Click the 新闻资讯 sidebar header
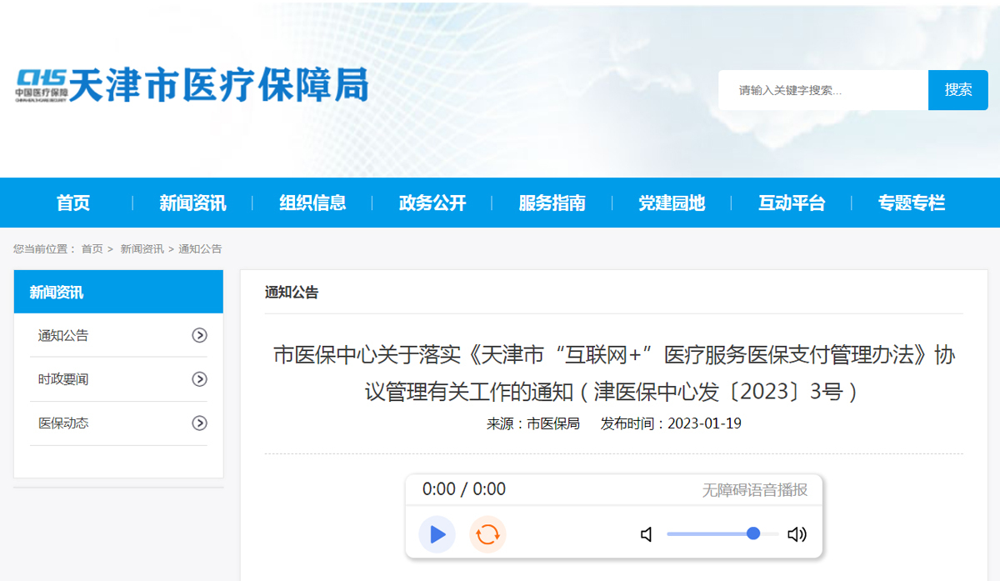 (118, 292)
